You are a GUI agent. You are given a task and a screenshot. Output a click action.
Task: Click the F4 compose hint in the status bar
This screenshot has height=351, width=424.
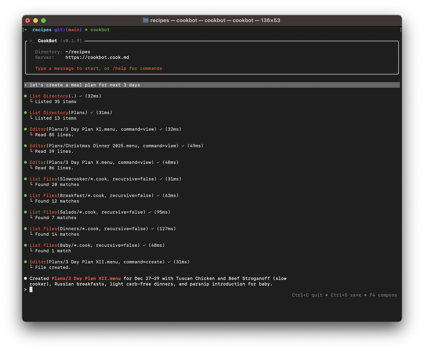(383, 295)
